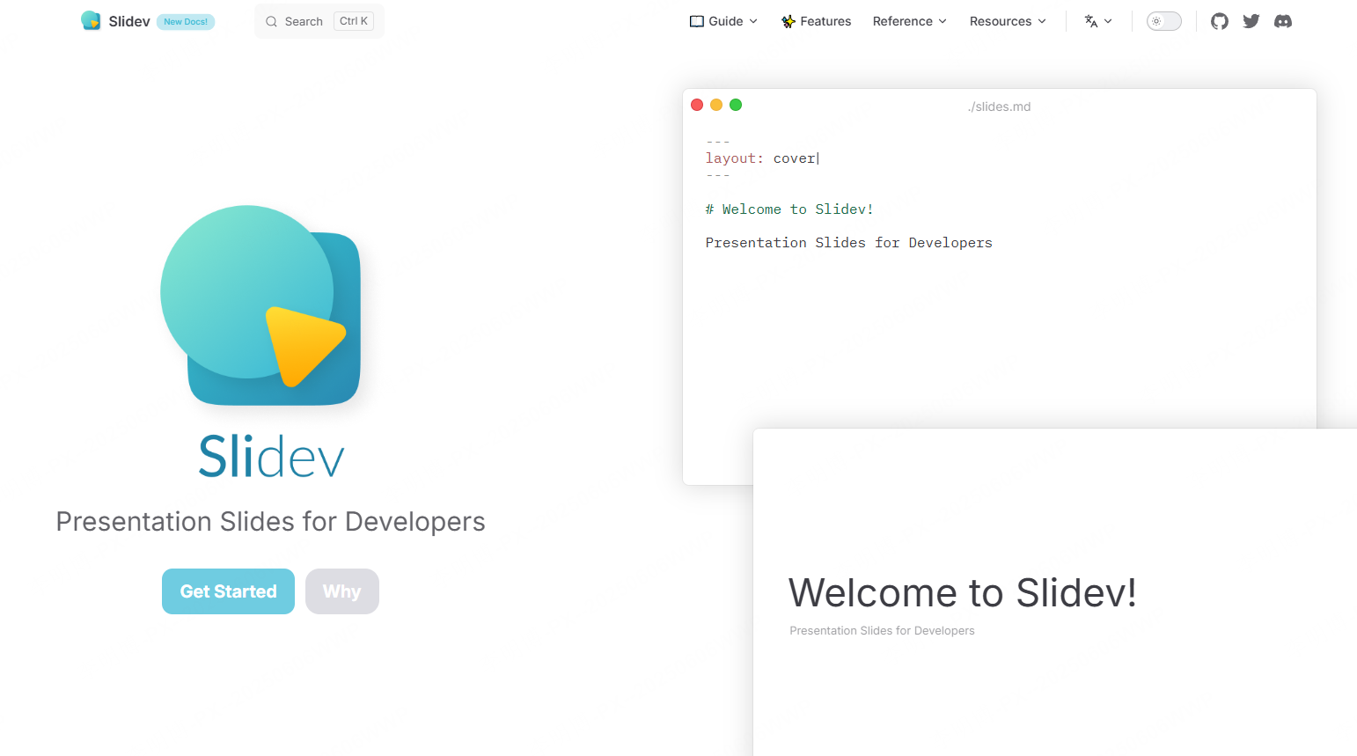
Task: Open the GitHub repository icon
Action: tap(1219, 21)
